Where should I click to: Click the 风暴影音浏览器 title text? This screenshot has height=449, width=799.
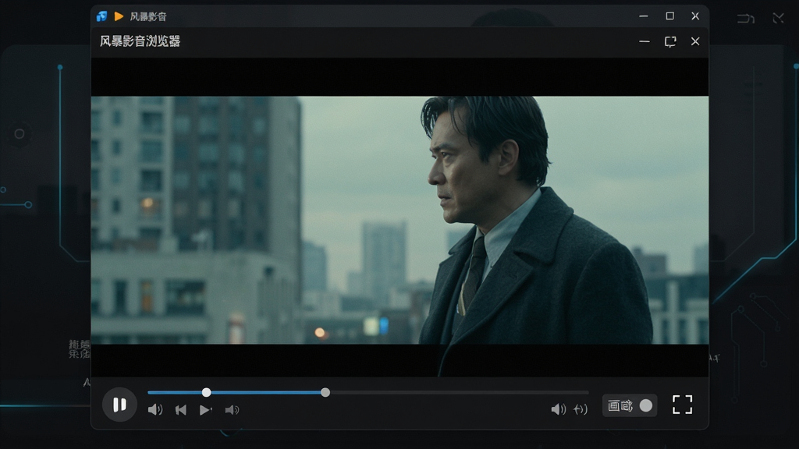pyautogui.click(x=140, y=41)
